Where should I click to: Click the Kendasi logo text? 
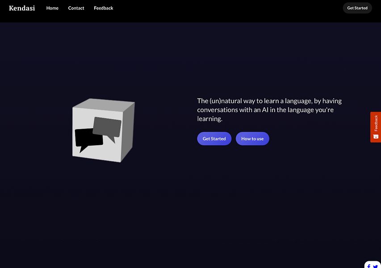pyautogui.click(x=22, y=8)
